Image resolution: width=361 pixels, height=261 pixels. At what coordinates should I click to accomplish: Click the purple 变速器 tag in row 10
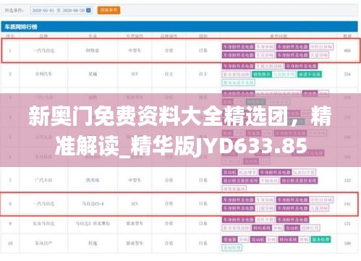coord(230,239)
